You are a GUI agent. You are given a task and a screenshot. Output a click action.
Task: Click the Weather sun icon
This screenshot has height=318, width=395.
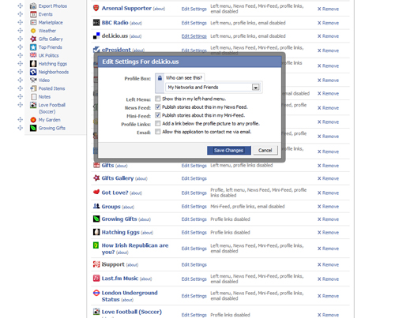coord(33,31)
